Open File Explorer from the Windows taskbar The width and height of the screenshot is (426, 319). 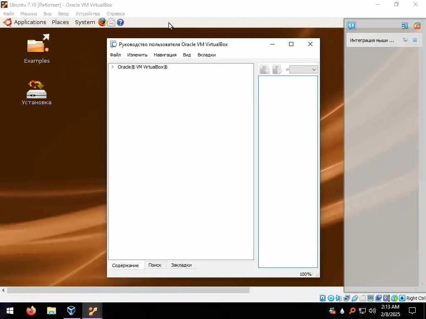[51, 311]
